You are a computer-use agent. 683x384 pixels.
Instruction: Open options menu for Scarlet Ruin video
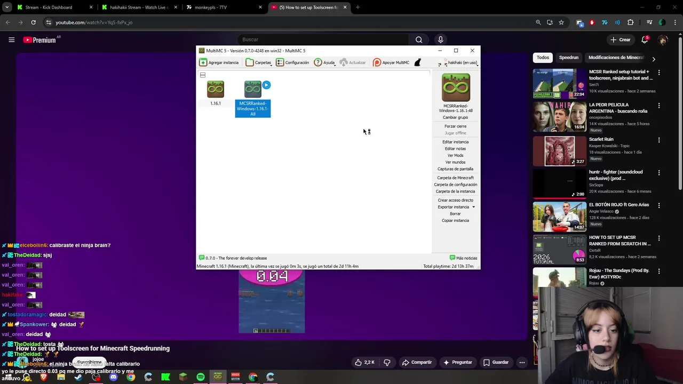[x=659, y=140]
